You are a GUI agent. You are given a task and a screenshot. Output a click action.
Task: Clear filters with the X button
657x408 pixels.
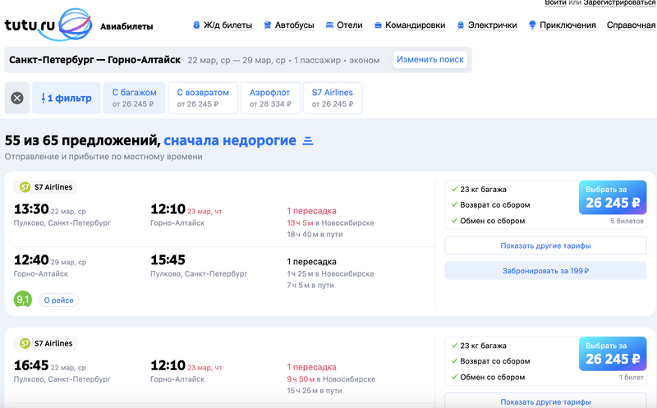[x=17, y=98]
